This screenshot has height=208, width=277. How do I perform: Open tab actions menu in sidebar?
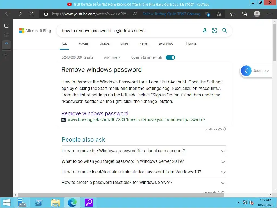tap(6, 26)
